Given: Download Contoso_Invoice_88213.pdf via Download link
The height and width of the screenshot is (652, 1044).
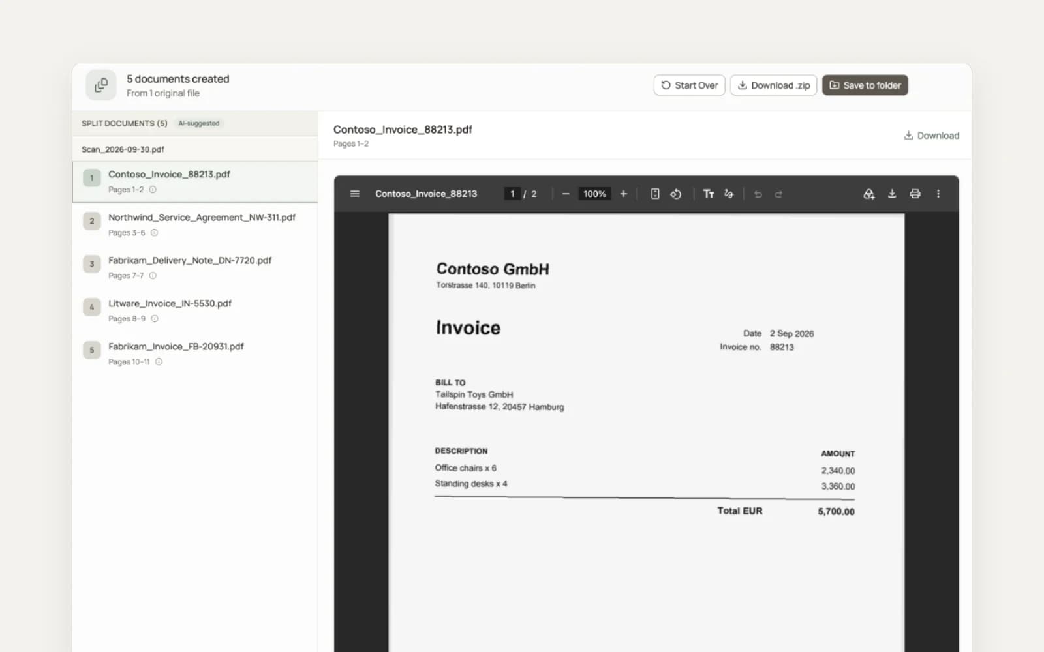Looking at the screenshot, I should (x=931, y=136).
